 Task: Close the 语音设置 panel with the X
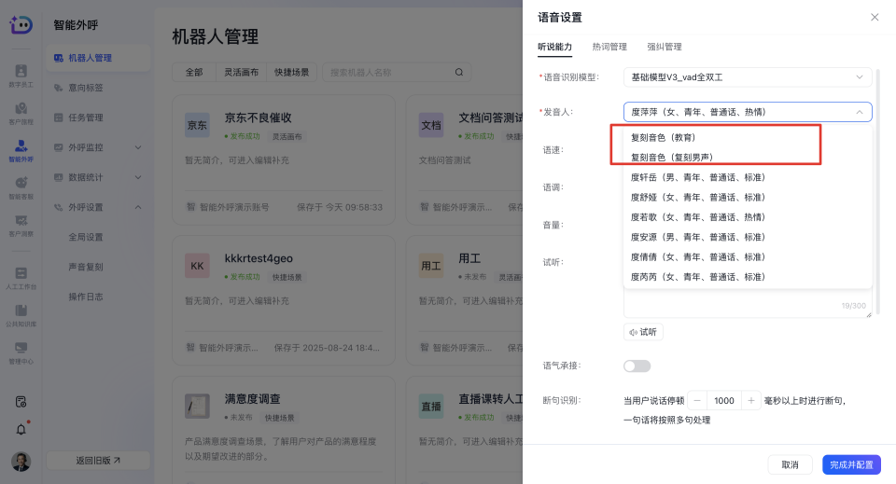tap(874, 18)
